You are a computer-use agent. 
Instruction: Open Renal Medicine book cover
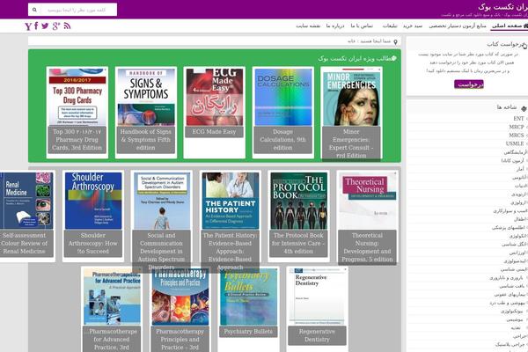(26, 201)
